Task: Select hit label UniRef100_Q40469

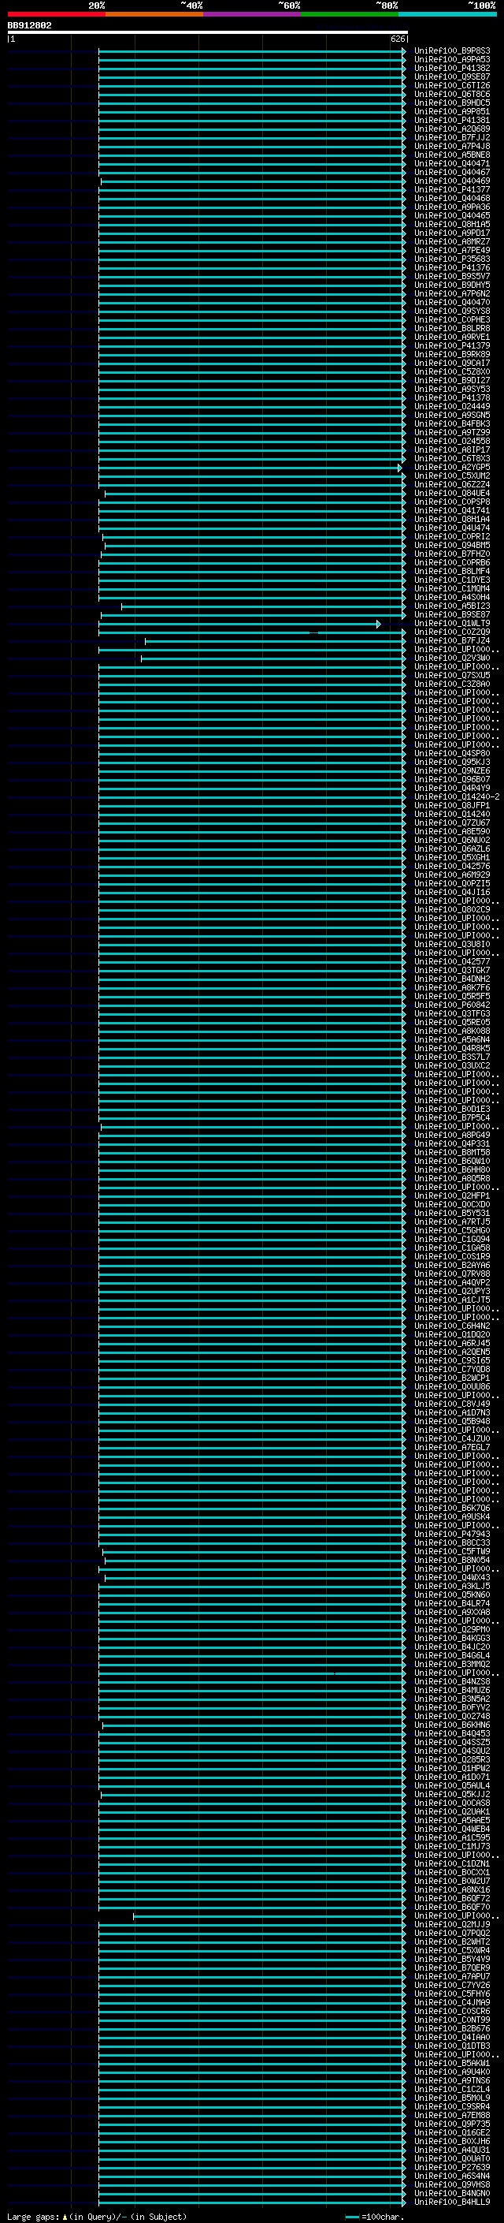Action: (x=452, y=181)
